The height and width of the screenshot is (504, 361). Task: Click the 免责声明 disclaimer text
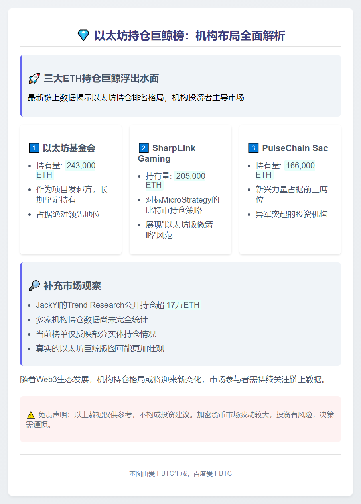[180, 419]
